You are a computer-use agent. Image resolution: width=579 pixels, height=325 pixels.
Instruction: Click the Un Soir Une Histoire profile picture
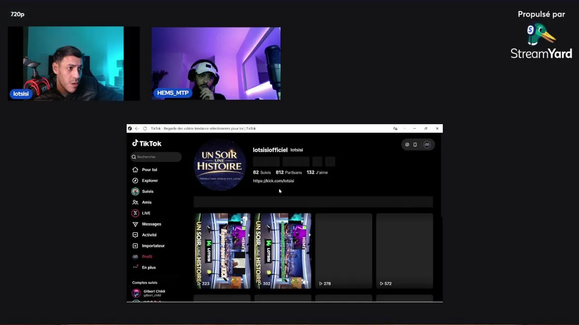coord(220,165)
